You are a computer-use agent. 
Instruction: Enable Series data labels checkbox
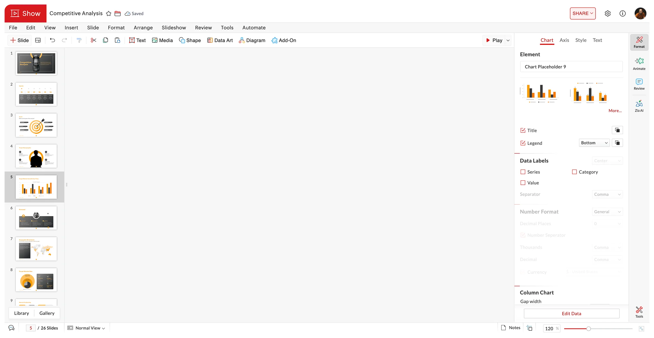coord(523,172)
